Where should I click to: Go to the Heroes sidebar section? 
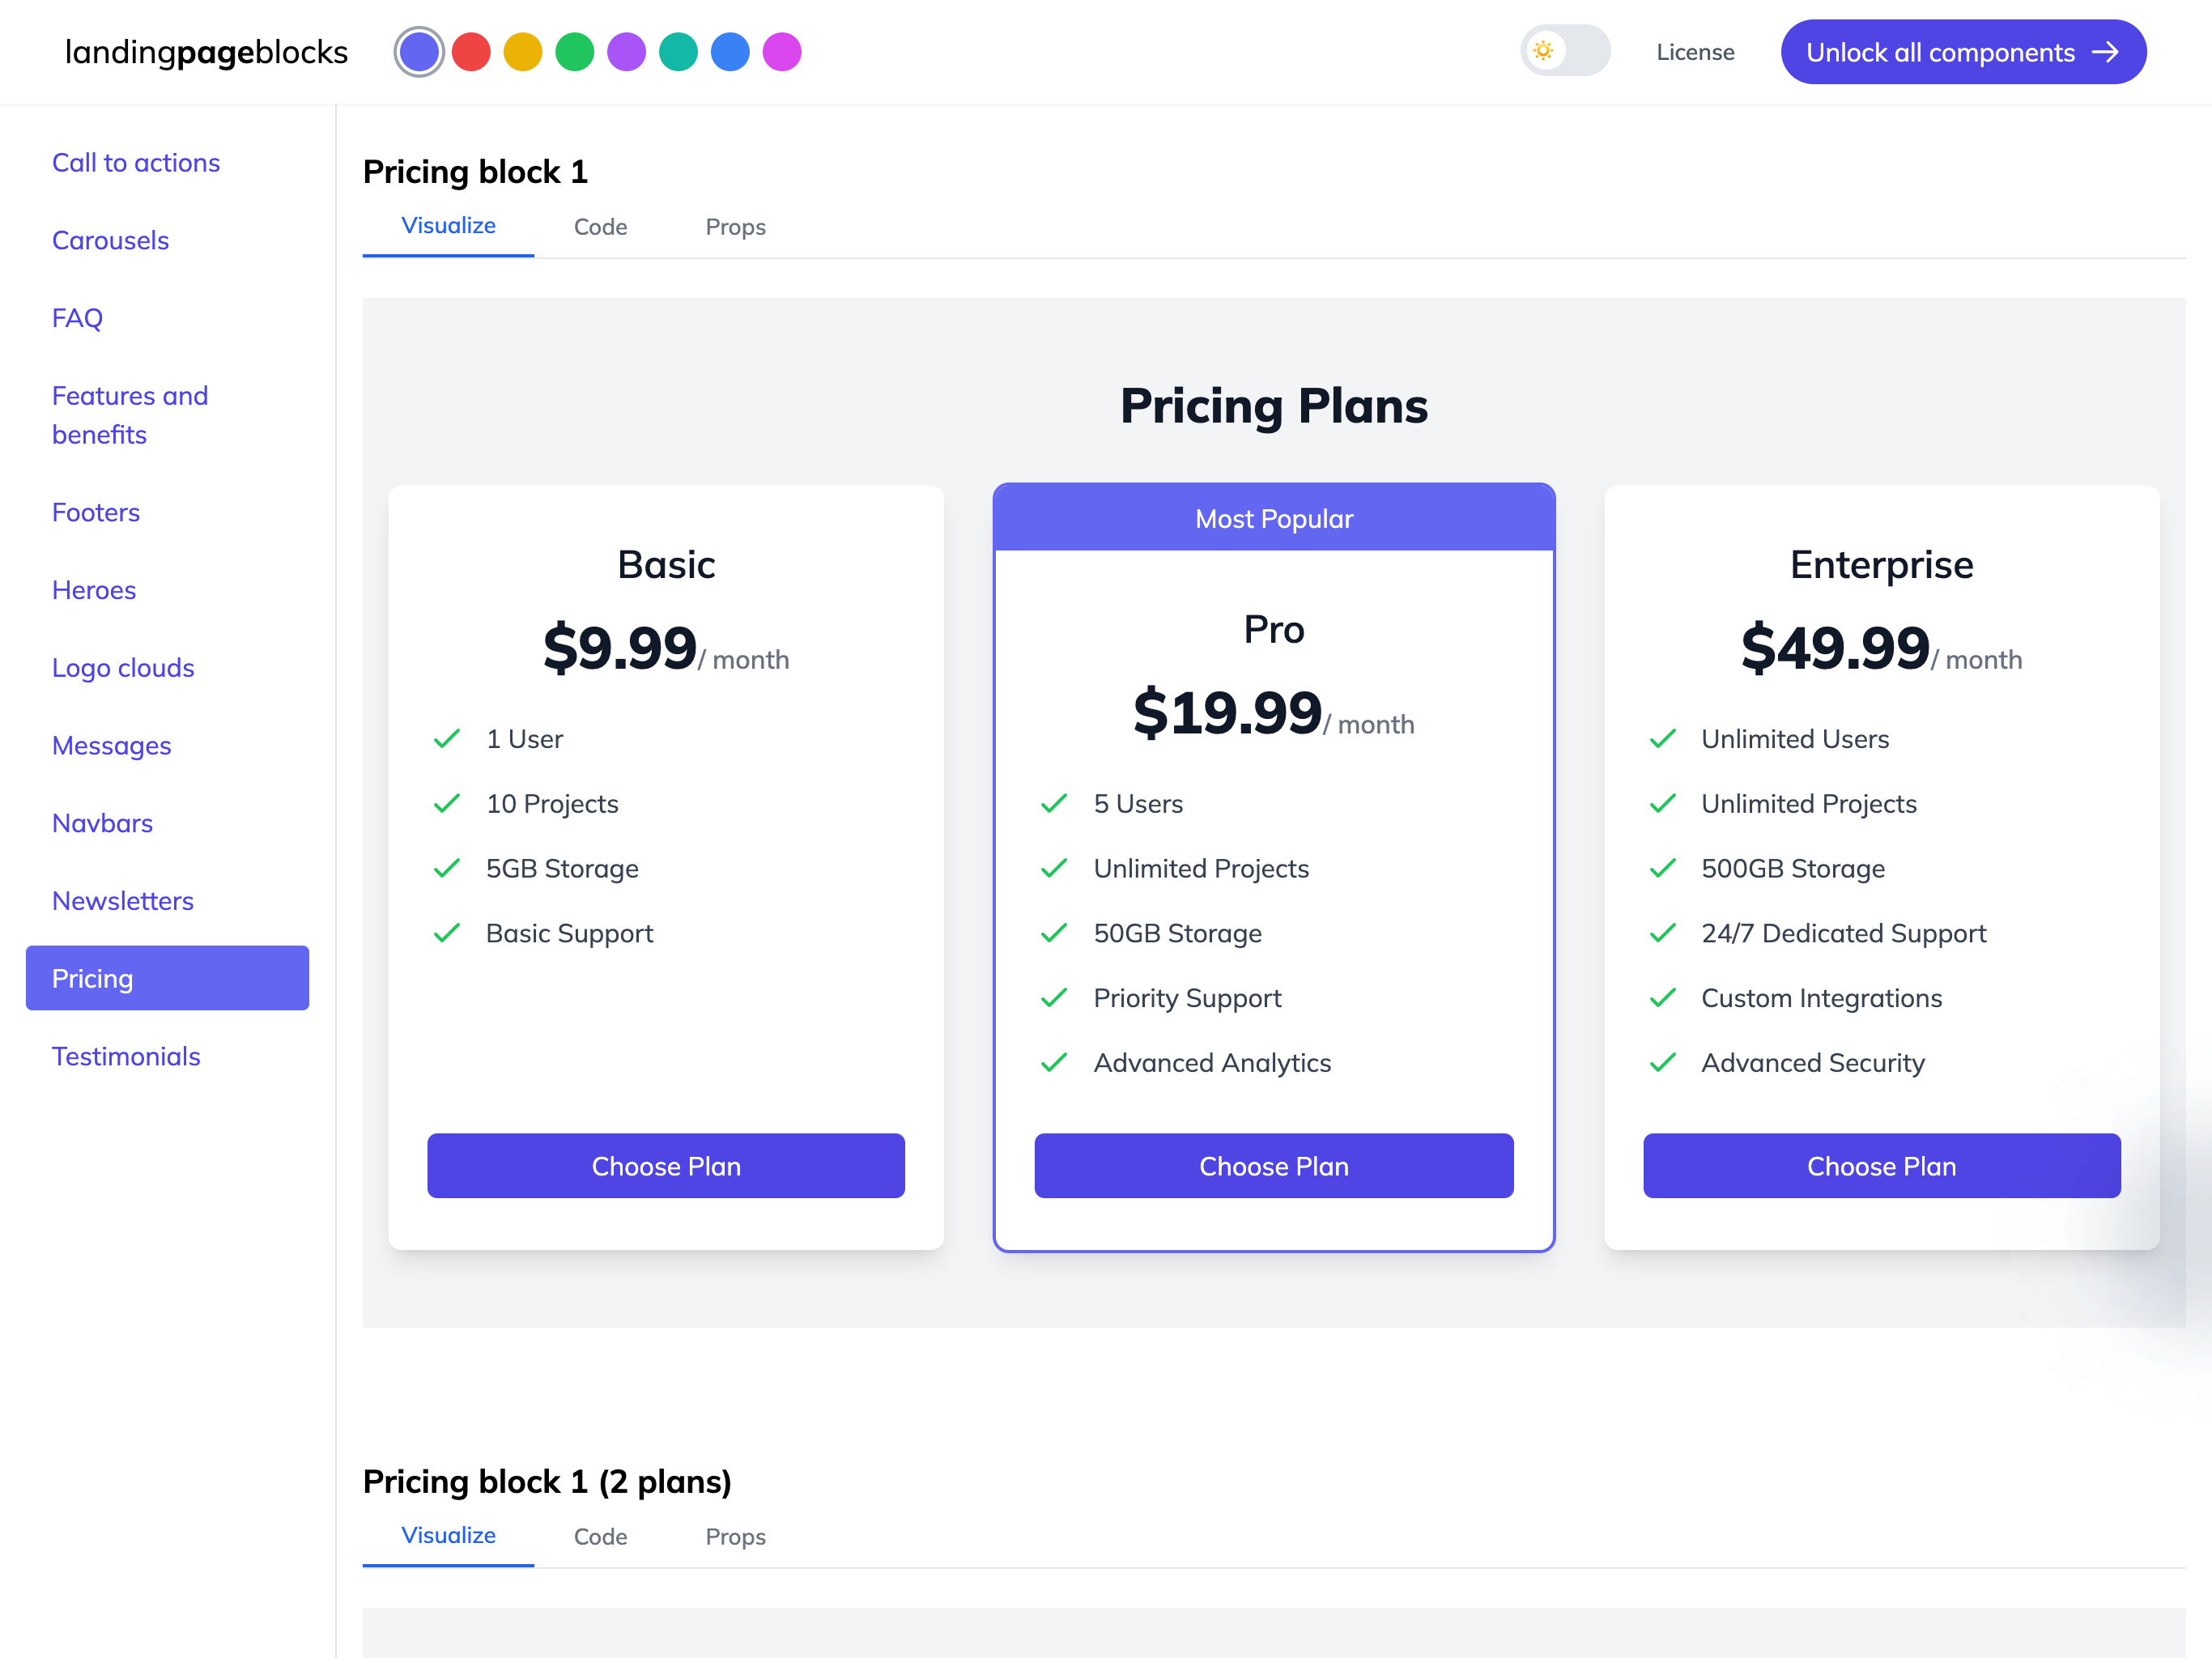(x=94, y=590)
